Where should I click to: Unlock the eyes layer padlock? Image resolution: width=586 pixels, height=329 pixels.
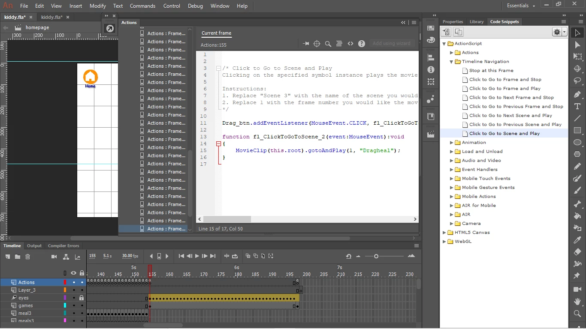click(82, 298)
